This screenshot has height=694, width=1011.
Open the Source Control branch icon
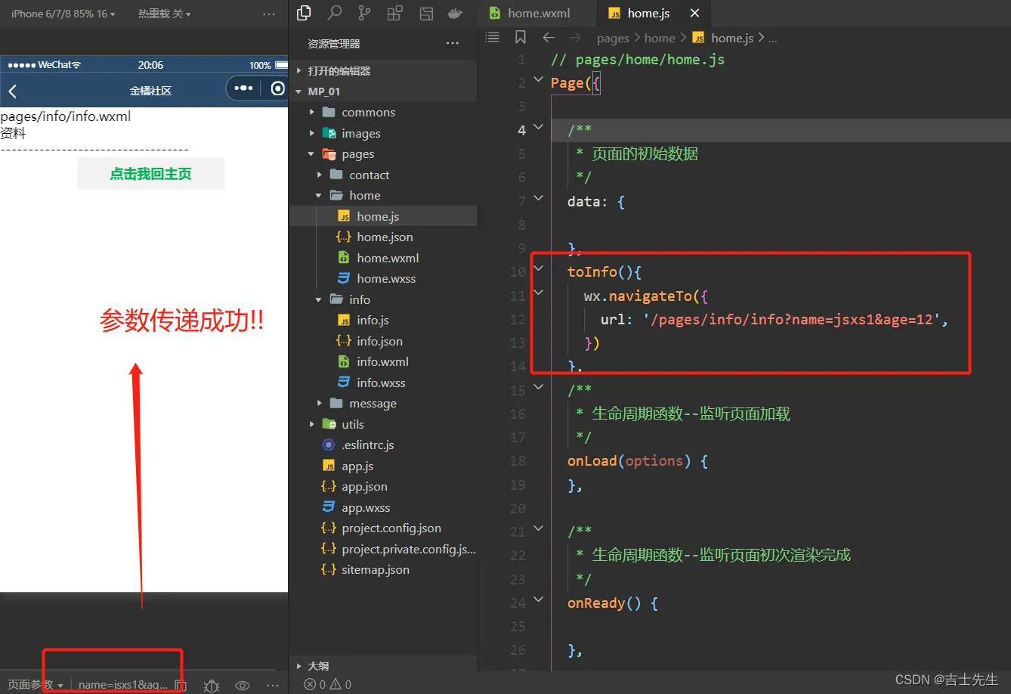coord(364,13)
